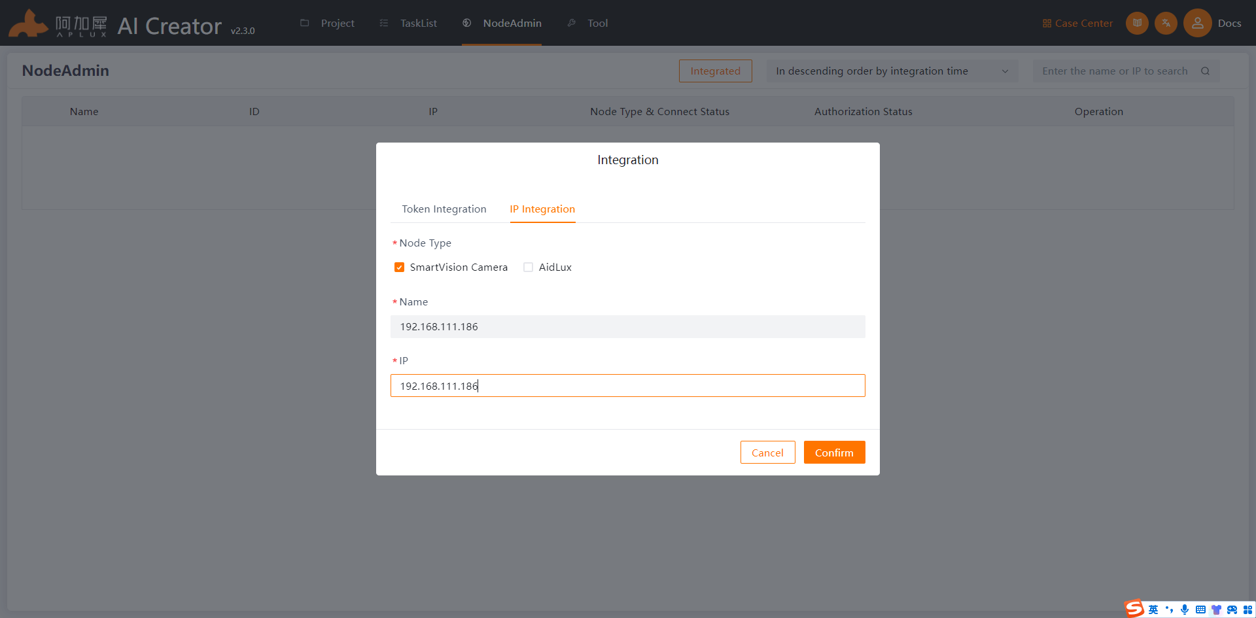Screen dimensions: 1256x618
Task: Expand the integration time sort dropdown
Action: point(892,71)
